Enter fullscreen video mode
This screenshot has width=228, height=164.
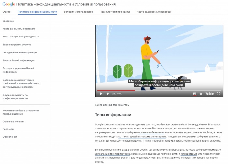218,94
